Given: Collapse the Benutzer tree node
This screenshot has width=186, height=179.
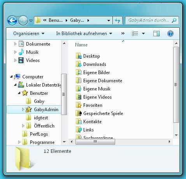Looking at the screenshot, I should click(x=19, y=93).
